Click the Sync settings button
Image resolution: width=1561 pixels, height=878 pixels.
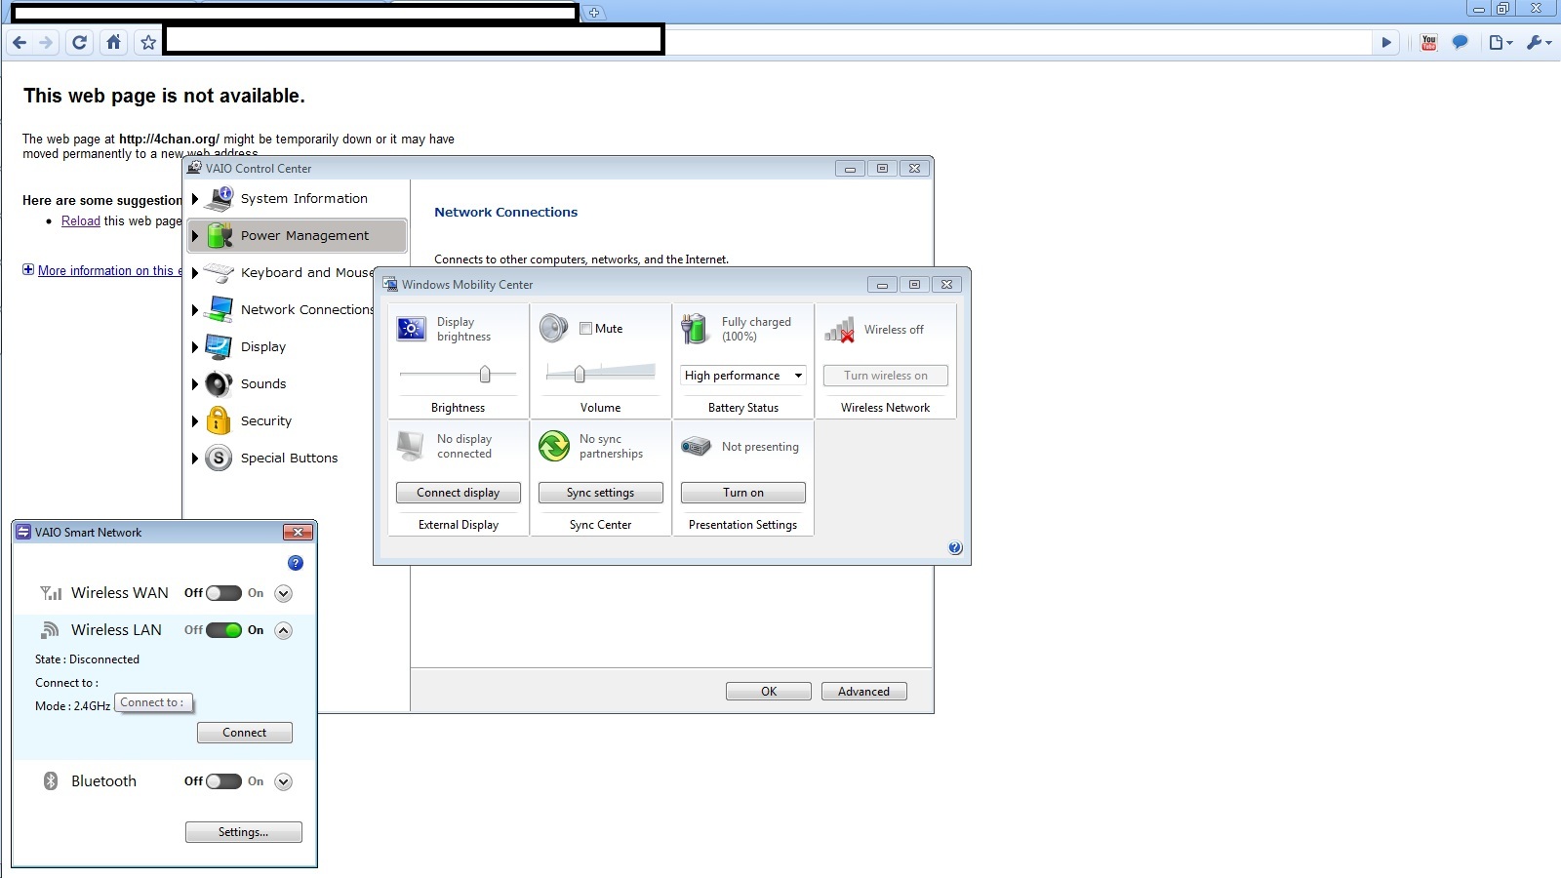pos(601,493)
